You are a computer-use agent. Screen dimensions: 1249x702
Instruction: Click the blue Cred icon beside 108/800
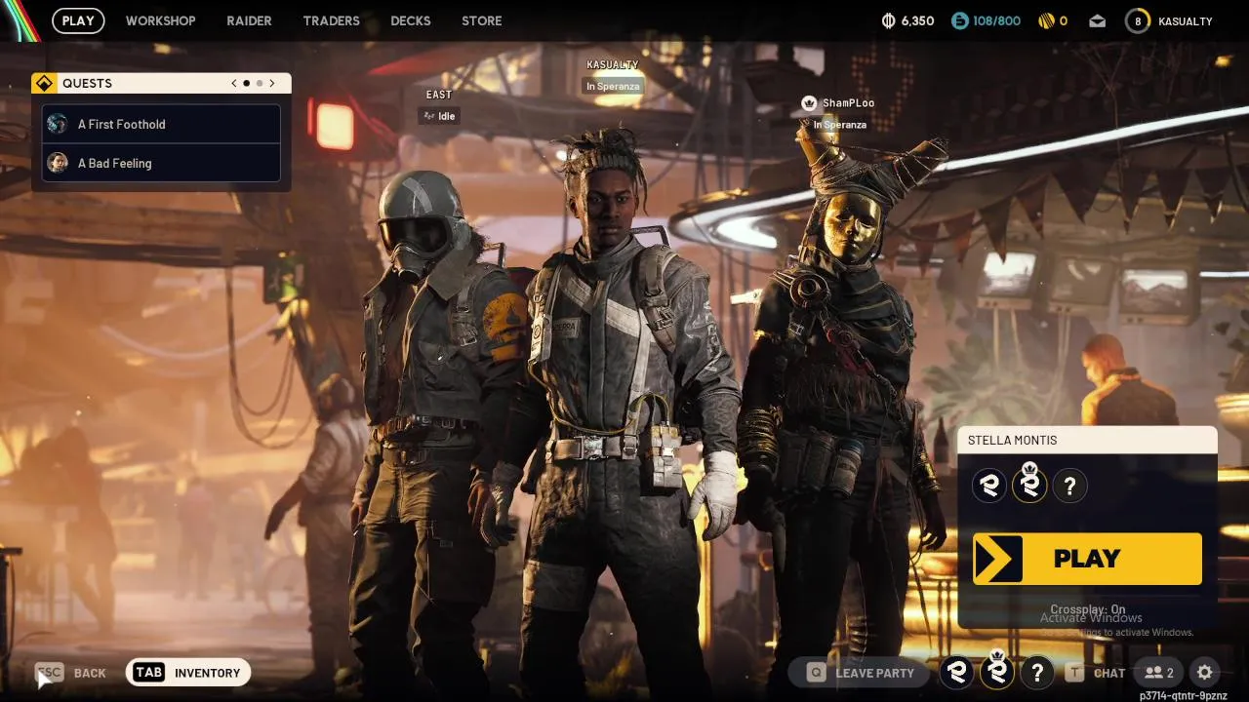click(959, 20)
